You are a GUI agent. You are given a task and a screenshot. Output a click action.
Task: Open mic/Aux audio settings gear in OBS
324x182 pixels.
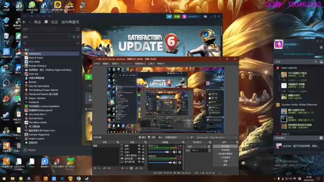[x=180, y=152]
